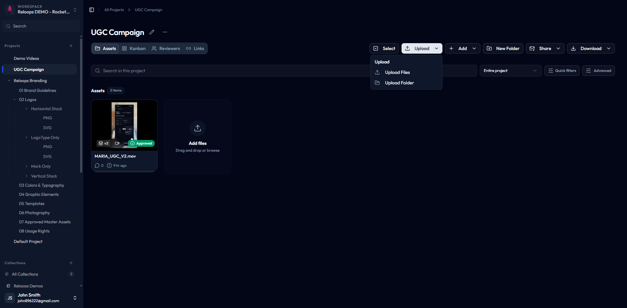627x308 pixels.
Task: Click the Reloops Demos collection icon
Action: click(x=9, y=286)
